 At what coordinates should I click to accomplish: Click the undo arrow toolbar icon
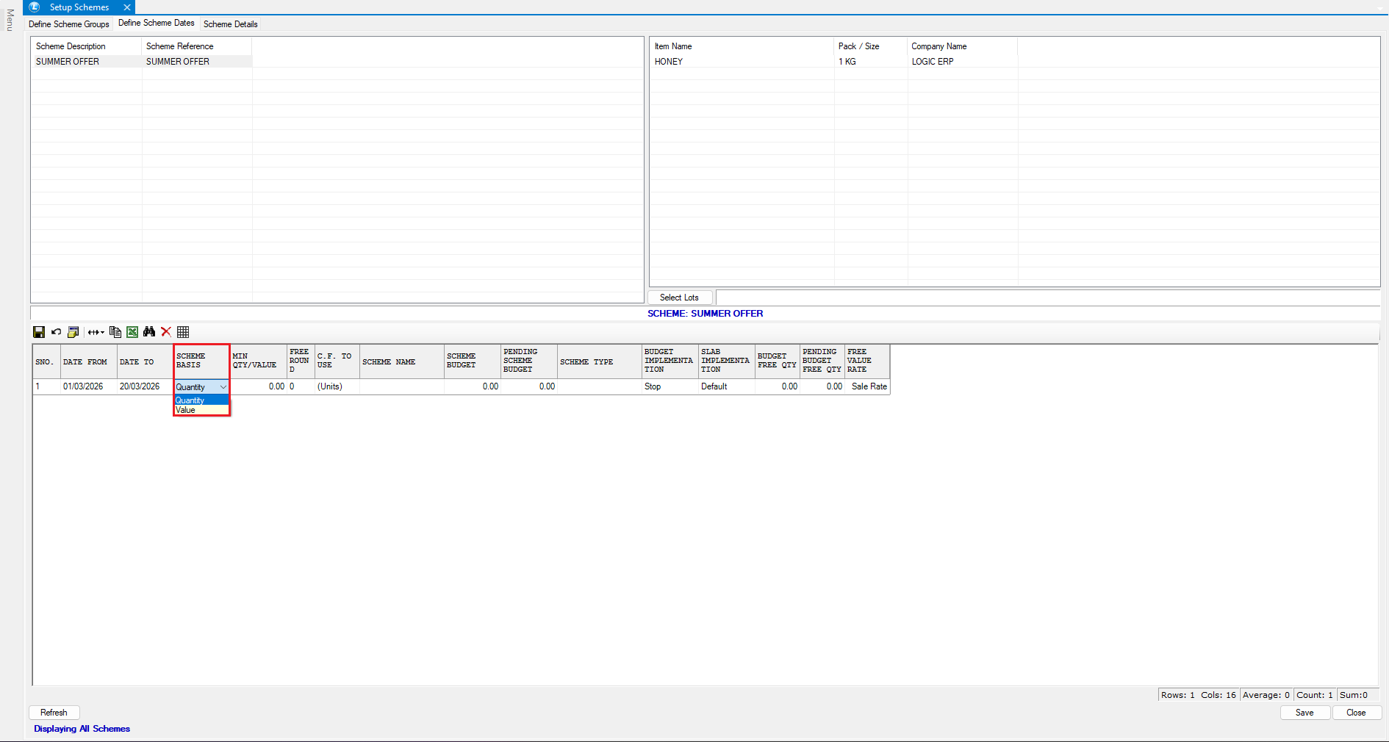(56, 332)
